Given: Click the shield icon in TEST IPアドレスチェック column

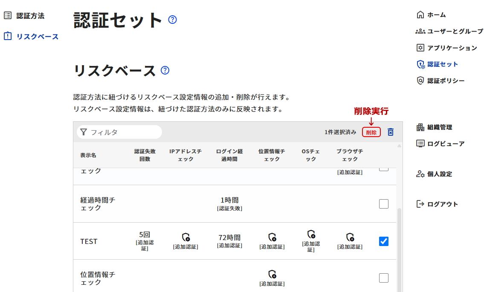Looking at the screenshot, I should coord(185,237).
